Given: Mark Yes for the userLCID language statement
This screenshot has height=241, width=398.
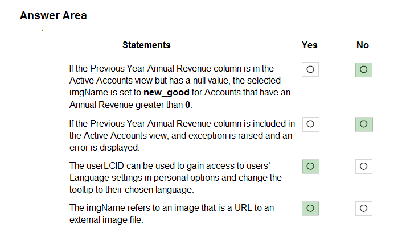Looking at the screenshot, I should 310,166.
